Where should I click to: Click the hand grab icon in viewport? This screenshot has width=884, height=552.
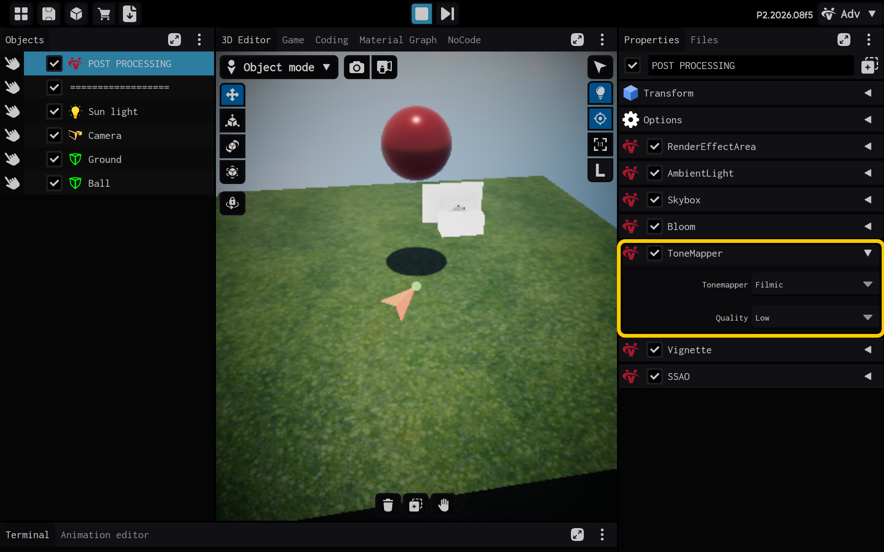(x=443, y=505)
